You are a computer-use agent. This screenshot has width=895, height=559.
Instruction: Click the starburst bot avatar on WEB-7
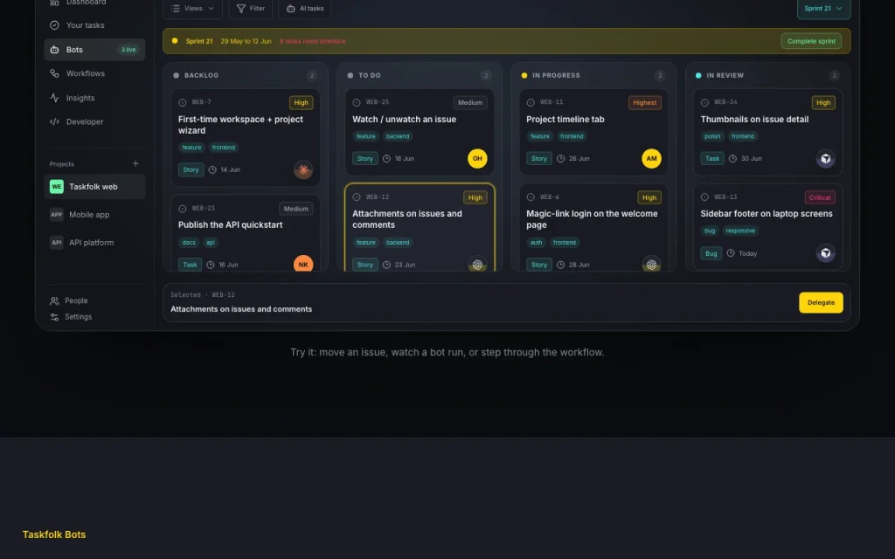tap(303, 170)
